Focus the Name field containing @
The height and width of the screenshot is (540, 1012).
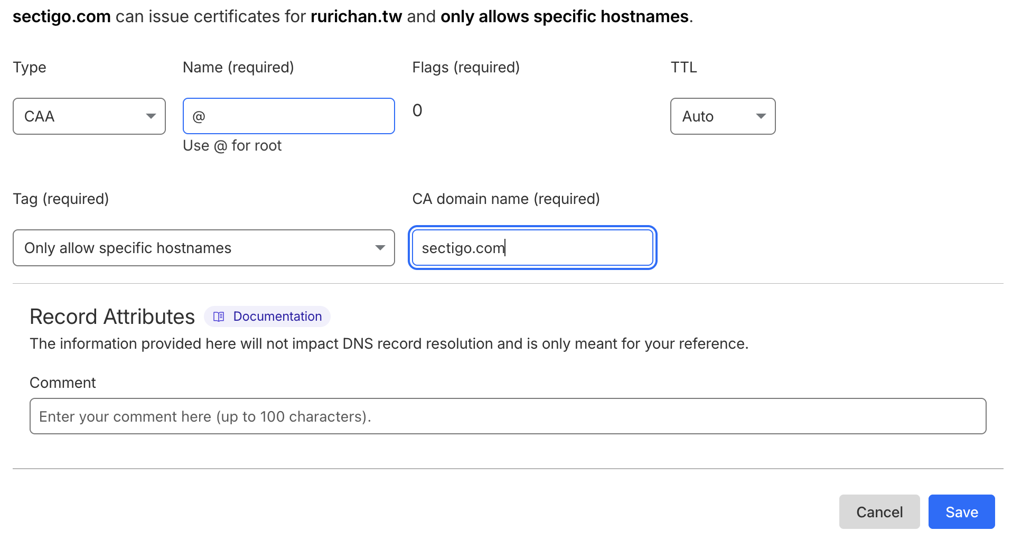(x=288, y=116)
